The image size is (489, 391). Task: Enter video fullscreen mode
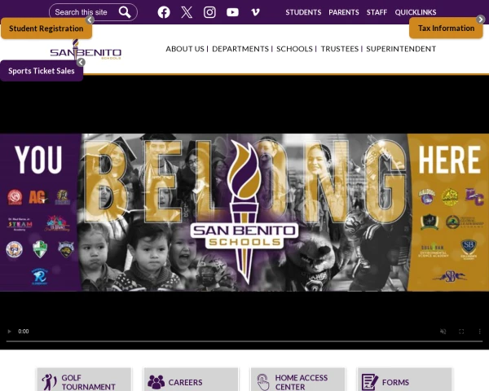coord(461,332)
